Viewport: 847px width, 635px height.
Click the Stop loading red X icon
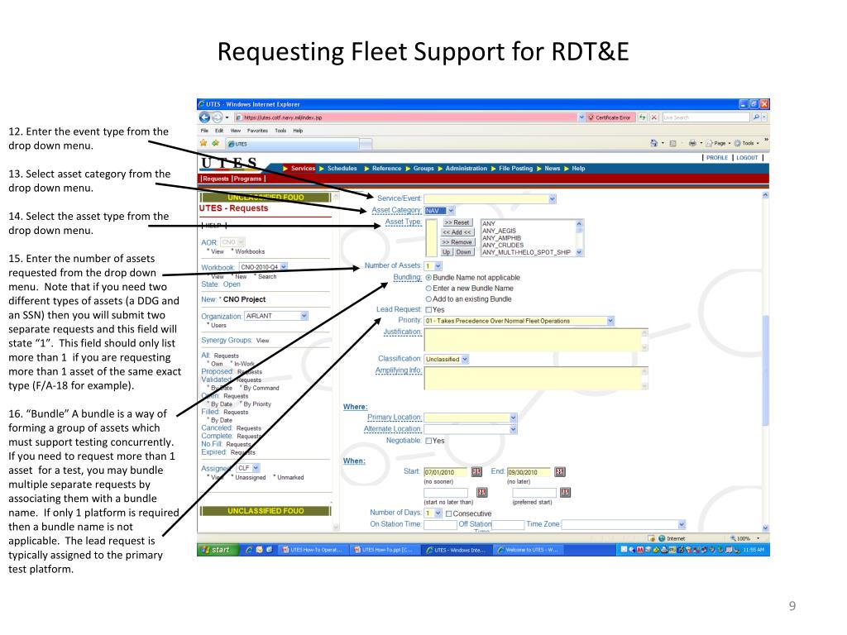653,117
